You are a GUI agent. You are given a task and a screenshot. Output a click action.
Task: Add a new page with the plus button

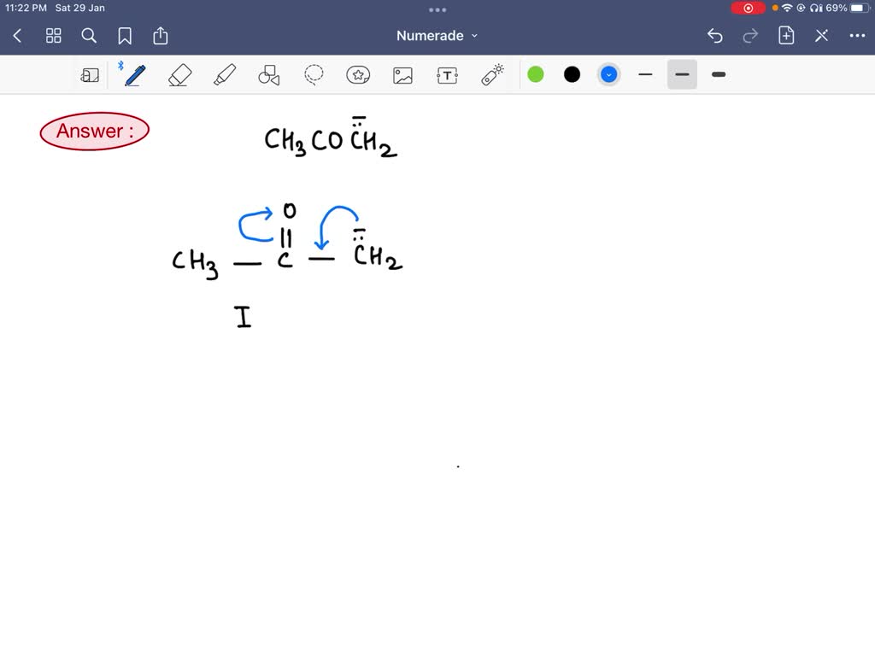pyautogui.click(x=785, y=35)
